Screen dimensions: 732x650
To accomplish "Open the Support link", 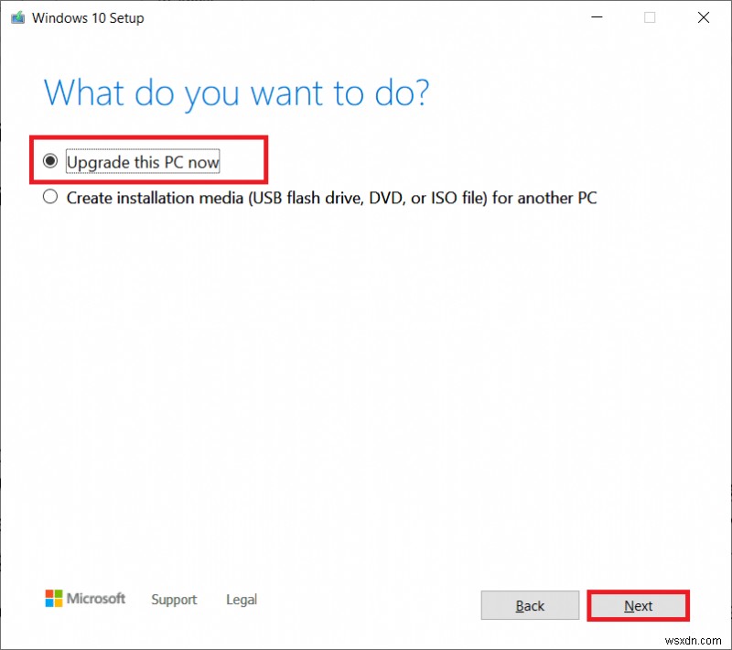I will [x=174, y=600].
